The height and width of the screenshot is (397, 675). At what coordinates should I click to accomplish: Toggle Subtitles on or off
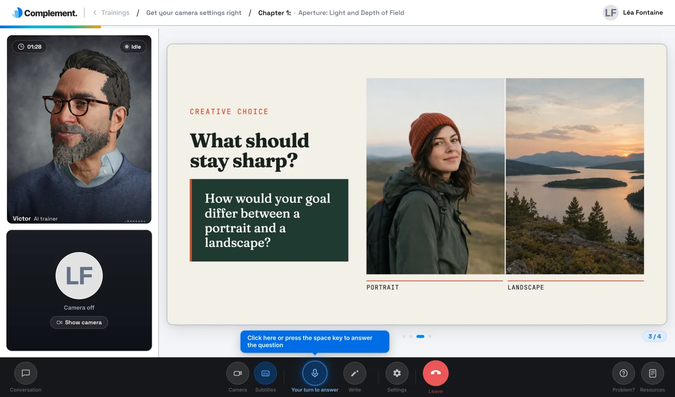(266, 373)
